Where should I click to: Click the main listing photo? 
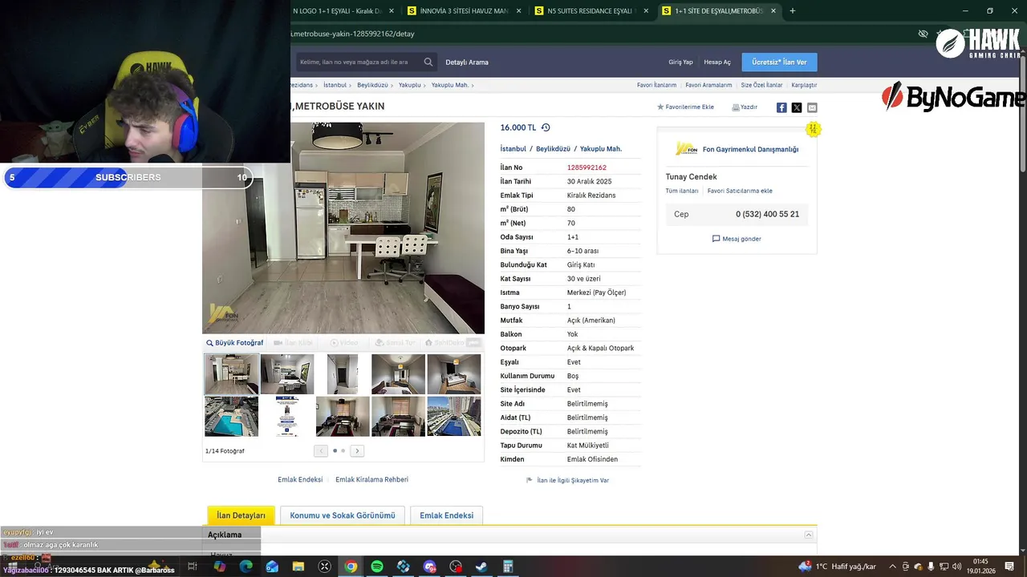(343, 228)
